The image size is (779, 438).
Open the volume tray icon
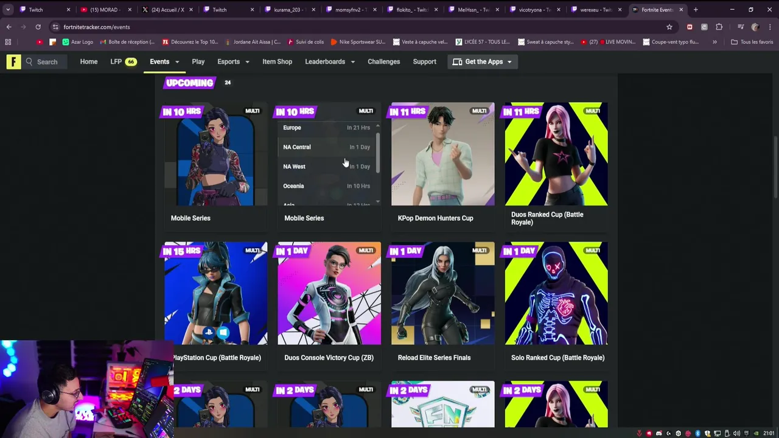point(737,433)
